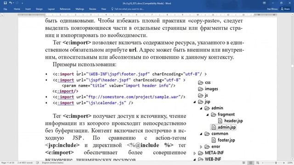Click the first-line indent marker on the ruler
This screenshot has width=294, height=165.
coord(45,14)
